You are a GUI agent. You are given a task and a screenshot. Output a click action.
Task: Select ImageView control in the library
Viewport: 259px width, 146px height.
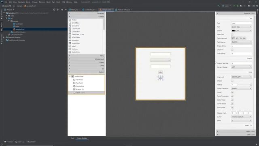click(76, 43)
